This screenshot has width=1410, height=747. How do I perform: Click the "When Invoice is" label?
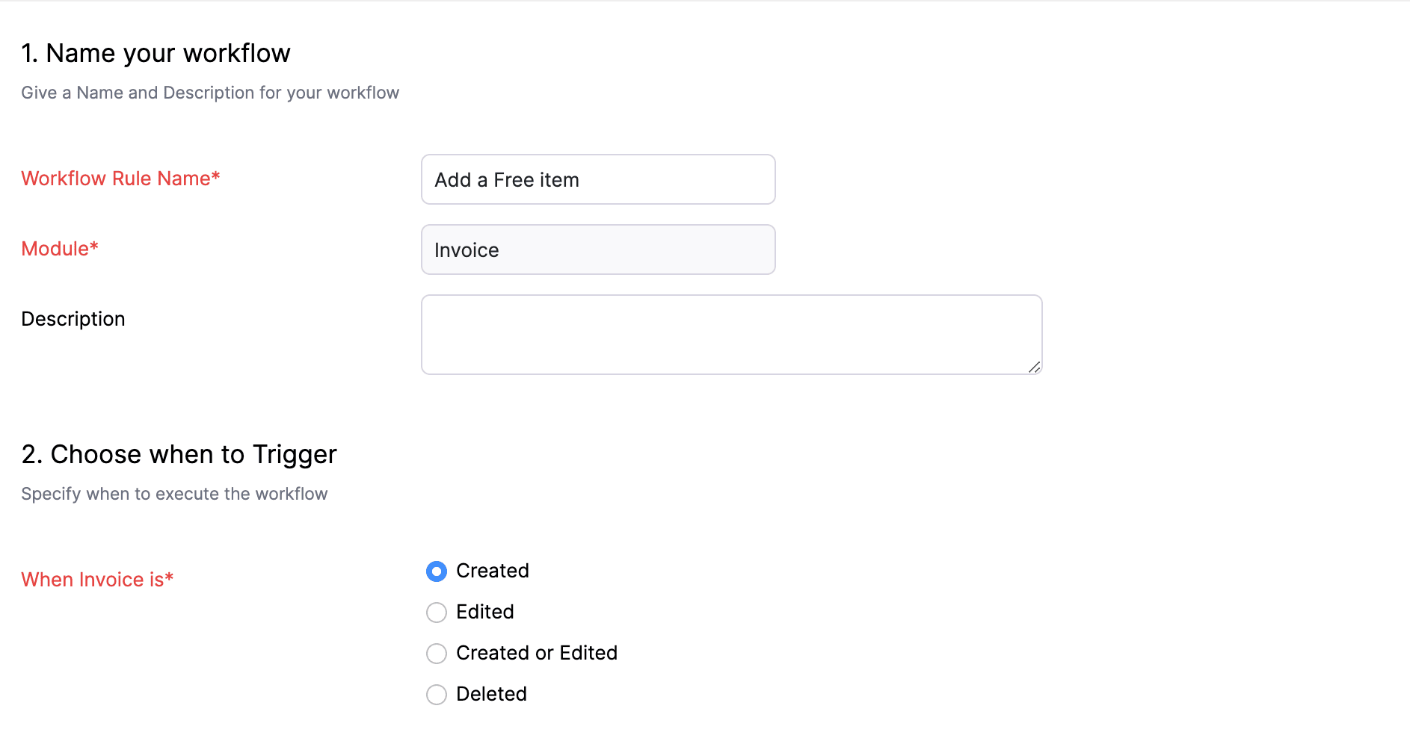pyautogui.click(x=97, y=580)
